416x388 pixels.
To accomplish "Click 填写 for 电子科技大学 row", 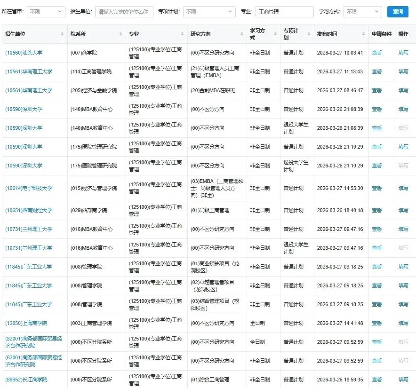I will pyautogui.click(x=403, y=188).
